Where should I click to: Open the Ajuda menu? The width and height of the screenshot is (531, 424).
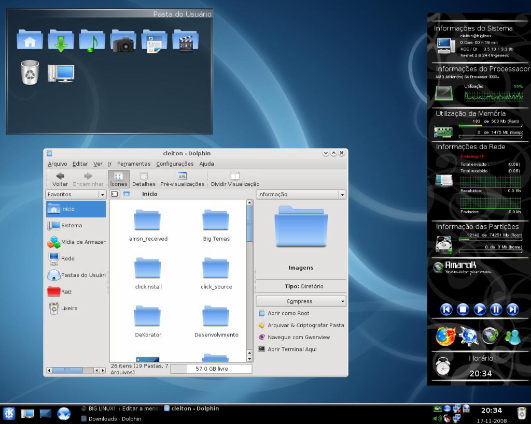[x=206, y=164]
